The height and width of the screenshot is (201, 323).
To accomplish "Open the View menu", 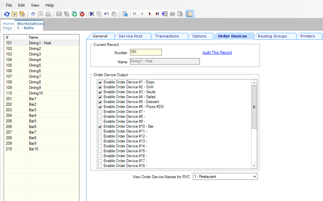I will (35, 5).
